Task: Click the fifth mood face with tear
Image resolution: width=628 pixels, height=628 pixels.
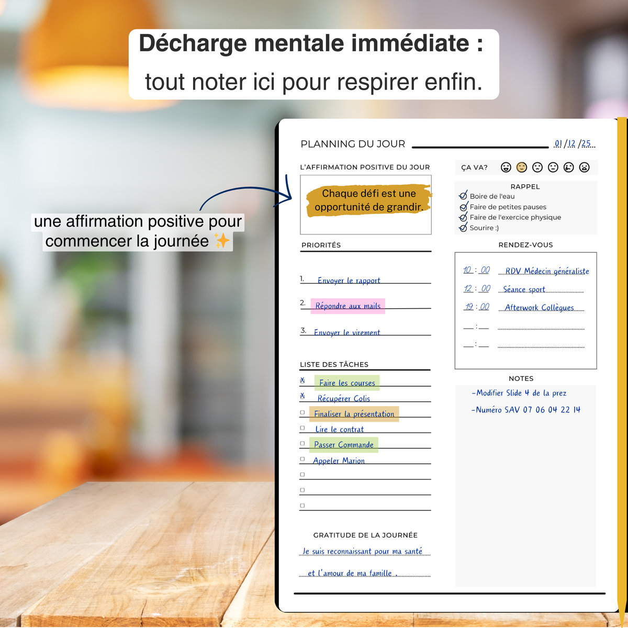Action: tap(568, 167)
